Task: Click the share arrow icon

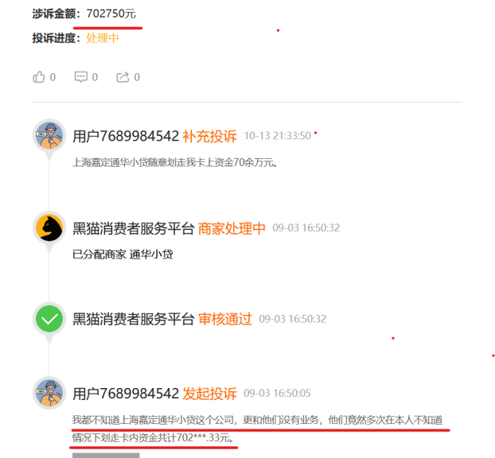Action: pos(123,77)
